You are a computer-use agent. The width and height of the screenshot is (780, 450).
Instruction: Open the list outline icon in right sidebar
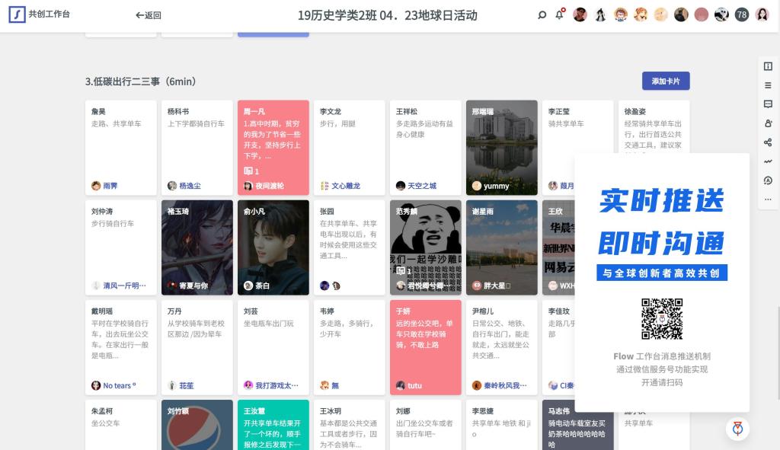click(768, 85)
